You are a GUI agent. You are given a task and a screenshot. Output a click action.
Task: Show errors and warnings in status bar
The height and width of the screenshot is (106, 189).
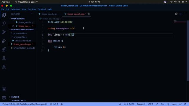click(x=54, y=104)
